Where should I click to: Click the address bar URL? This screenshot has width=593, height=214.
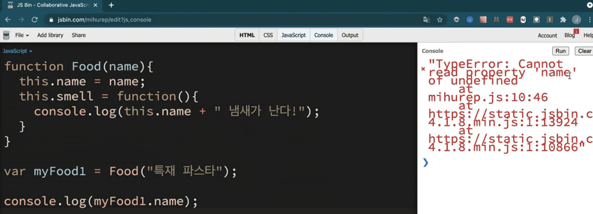(x=105, y=20)
